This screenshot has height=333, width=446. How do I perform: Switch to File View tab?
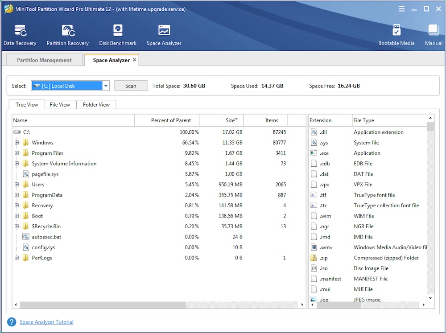tap(60, 105)
